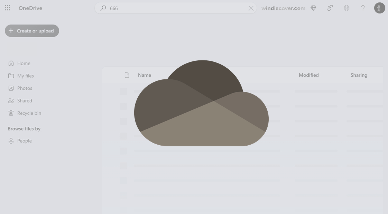Open the app launcher grid icon
The height and width of the screenshot is (214, 388).
pyautogui.click(x=7, y=8)
